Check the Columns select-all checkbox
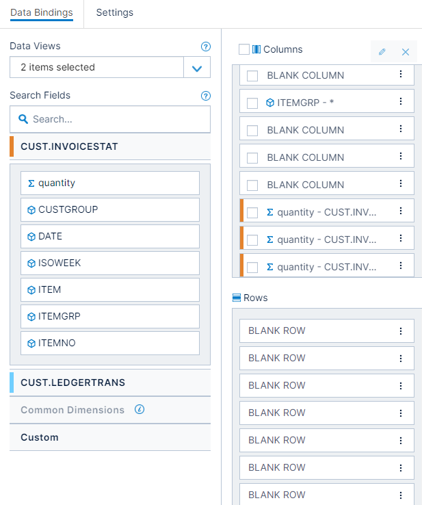The image size is (422, 505). (244, 49)
